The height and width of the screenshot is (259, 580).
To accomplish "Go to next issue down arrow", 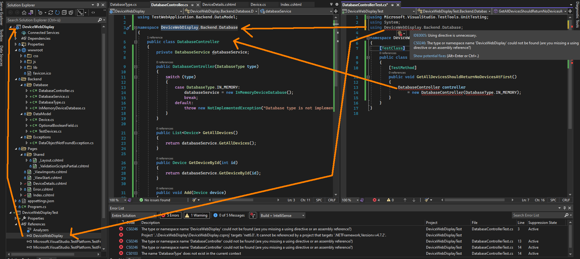I will (414, 200).
